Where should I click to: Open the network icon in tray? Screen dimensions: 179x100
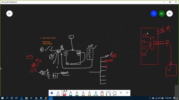(x=156, y=98)
